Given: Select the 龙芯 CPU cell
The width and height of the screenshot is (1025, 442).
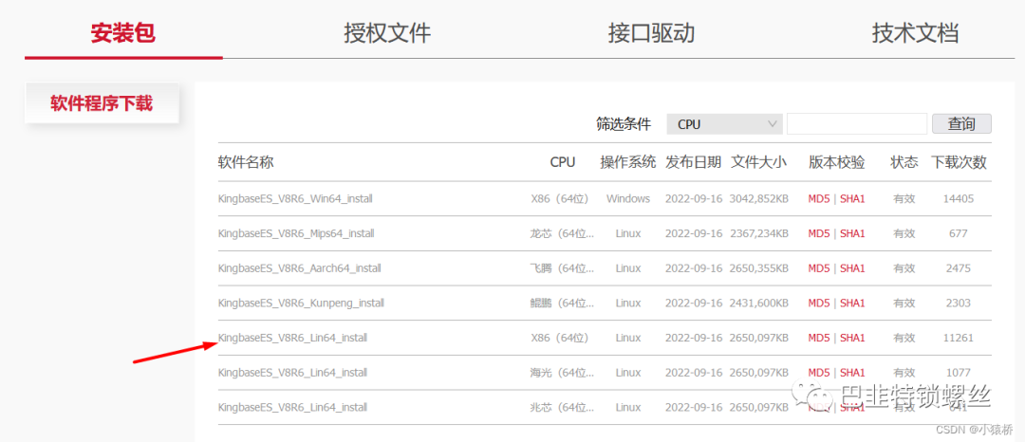Looking at the screenshot, I should click(x=562, y=233).
